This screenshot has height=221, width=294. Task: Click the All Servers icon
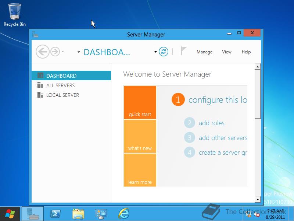click(40, 85)
